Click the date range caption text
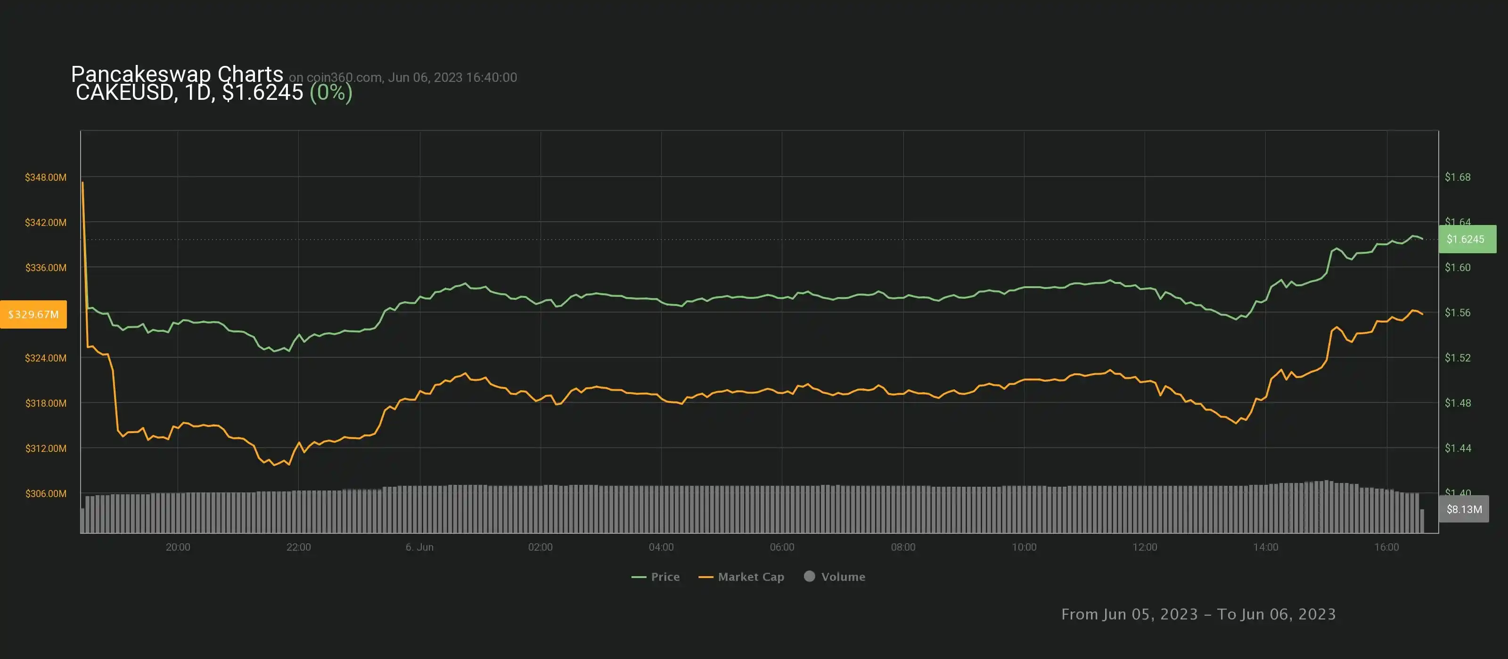 click(x=1198, y=614)
